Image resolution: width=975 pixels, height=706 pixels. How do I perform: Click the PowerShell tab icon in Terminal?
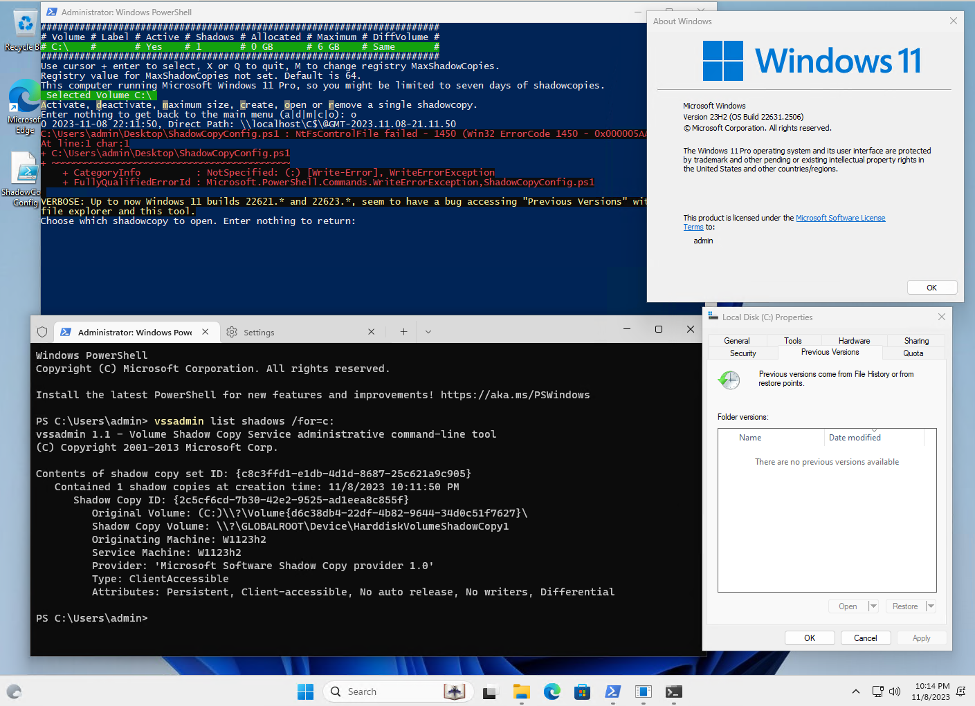66,332
